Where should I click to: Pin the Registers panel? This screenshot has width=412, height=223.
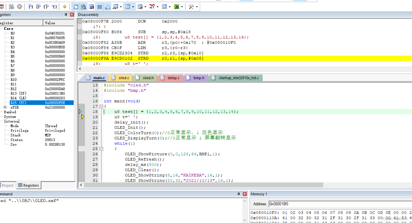point(66,15)
